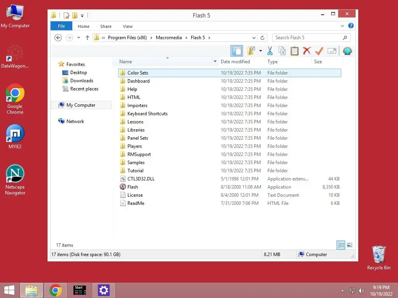Select the Tutorial folder
This screenshot has height=298, width=398.
coord(135,171)
